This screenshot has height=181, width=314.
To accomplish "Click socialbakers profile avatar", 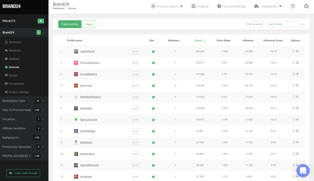I will click(x=76, y=74).
